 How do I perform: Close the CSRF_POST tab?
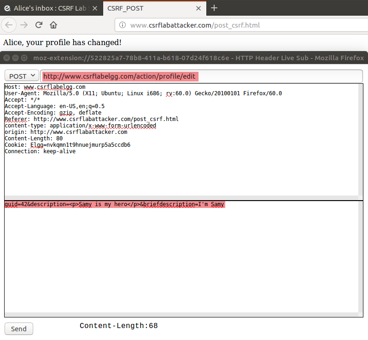[x=199, y=8]
